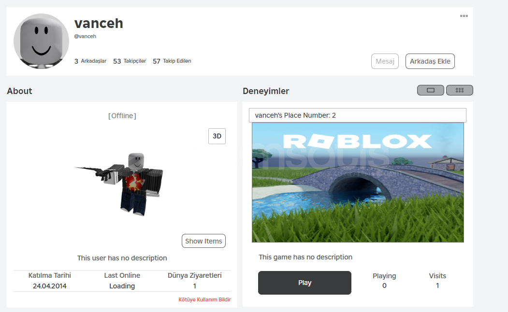
Task: Click the Visits count label
Action: click(437, 276)
